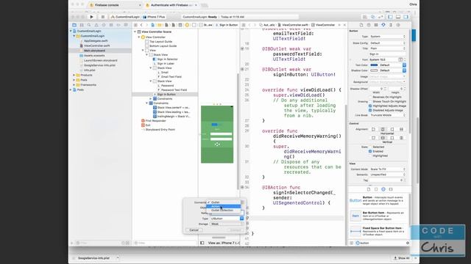471x264 pixels.
Task: Click the Shadow Color swatch
Action: pos(374,70)
